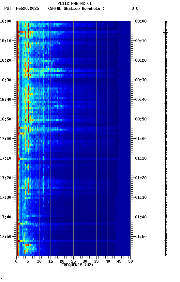Viewport: 180px width, 282px height.
Task: Click the UTC timezone label
Action: 135,8
